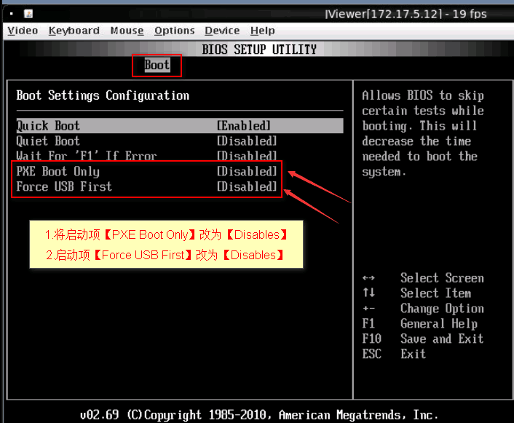Open the Device menu
The width and height of the screenshot is (514, 423).
(x=222, y=31)
